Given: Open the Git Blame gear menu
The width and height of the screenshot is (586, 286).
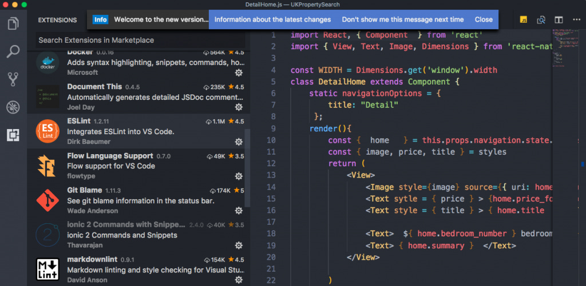Looking at the screenshot, I should coord(239,211).
